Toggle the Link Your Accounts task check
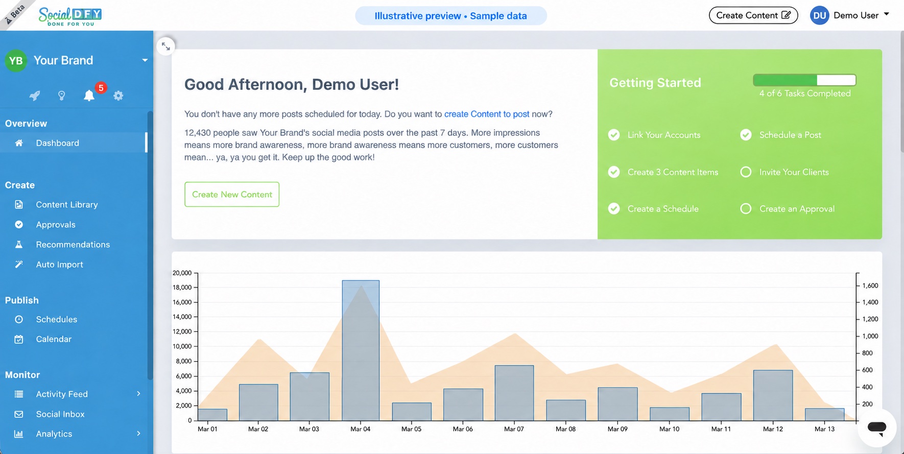 coord(614,135)
